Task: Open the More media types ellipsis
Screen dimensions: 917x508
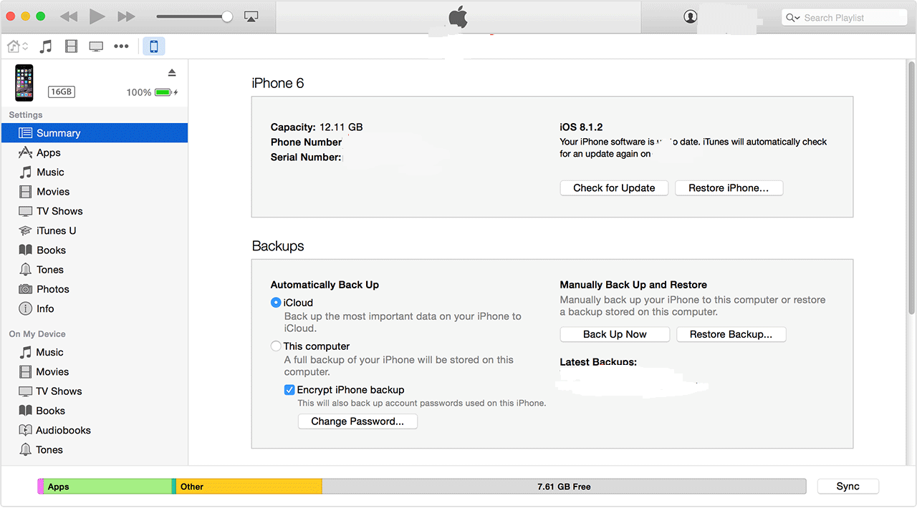Action: tap(121, 47)
